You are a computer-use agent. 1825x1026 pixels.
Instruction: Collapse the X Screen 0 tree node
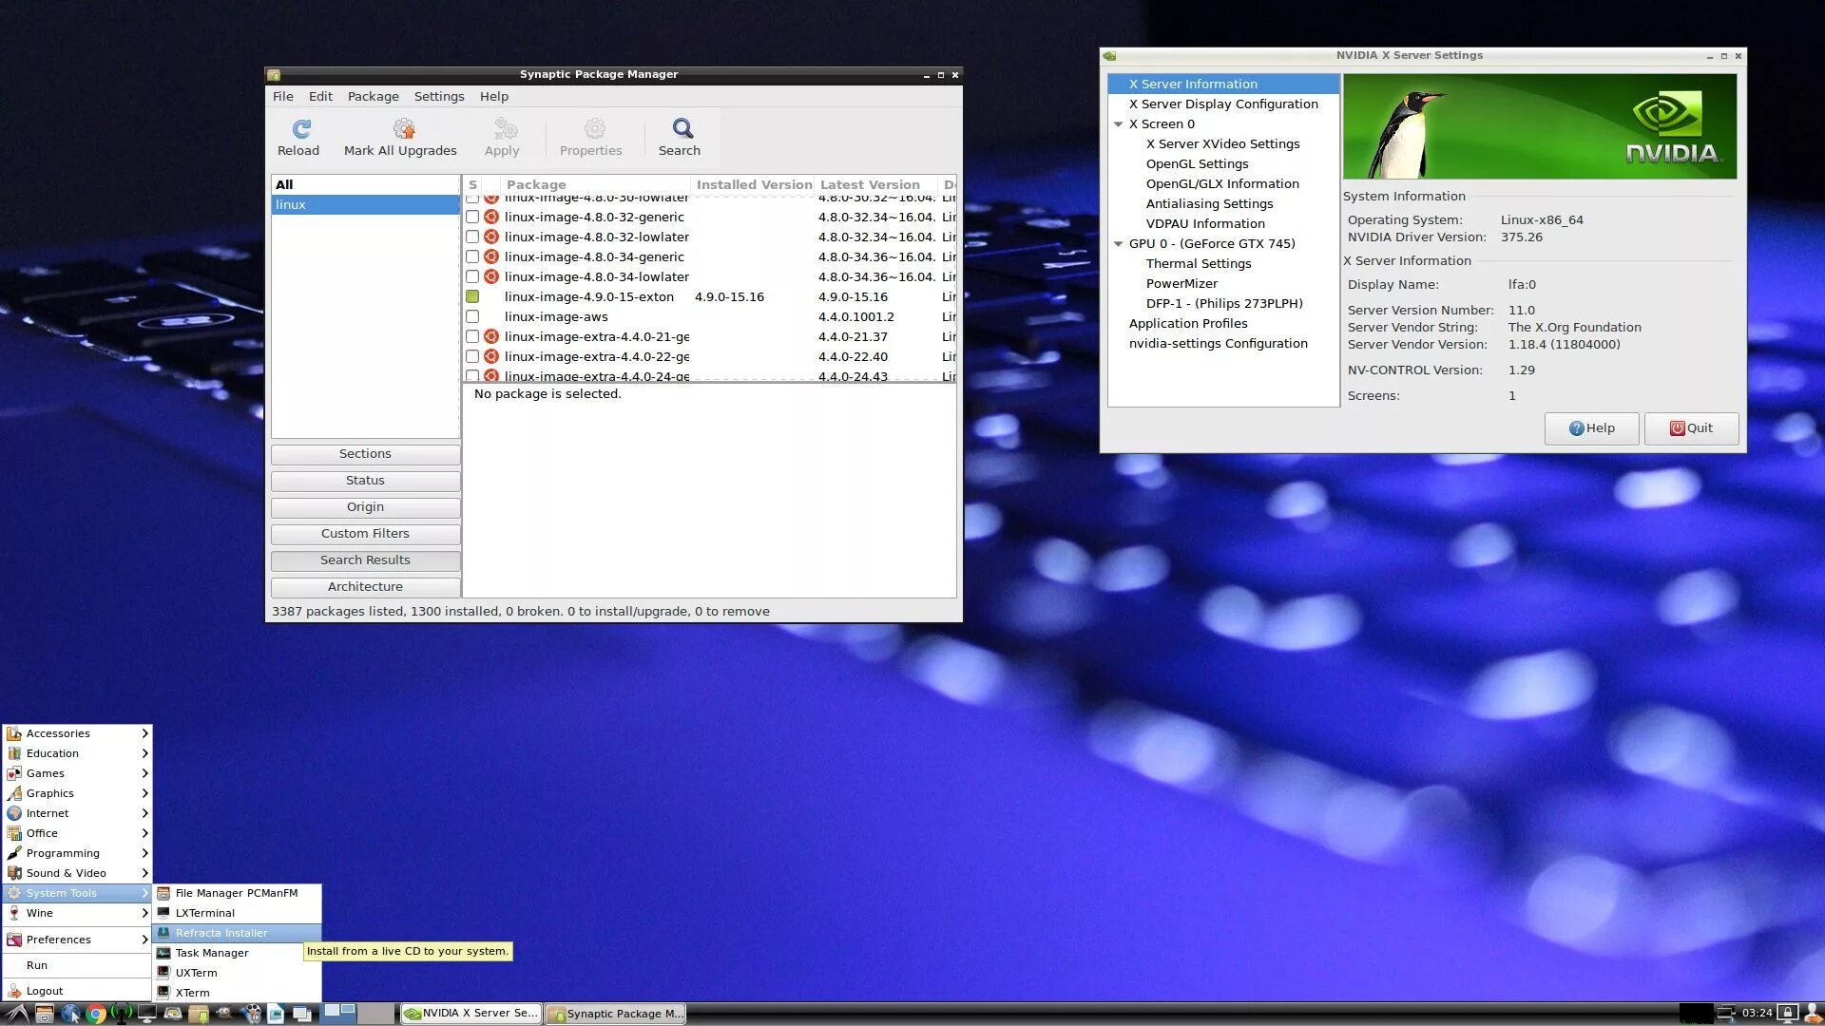(1119, 124)
